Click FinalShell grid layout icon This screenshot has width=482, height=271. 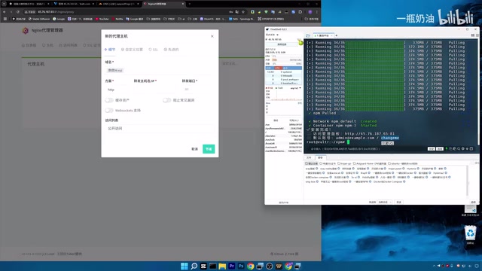point(473,35)
